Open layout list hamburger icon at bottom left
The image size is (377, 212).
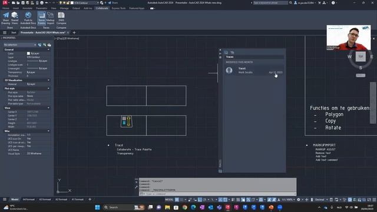pos(5,199)
